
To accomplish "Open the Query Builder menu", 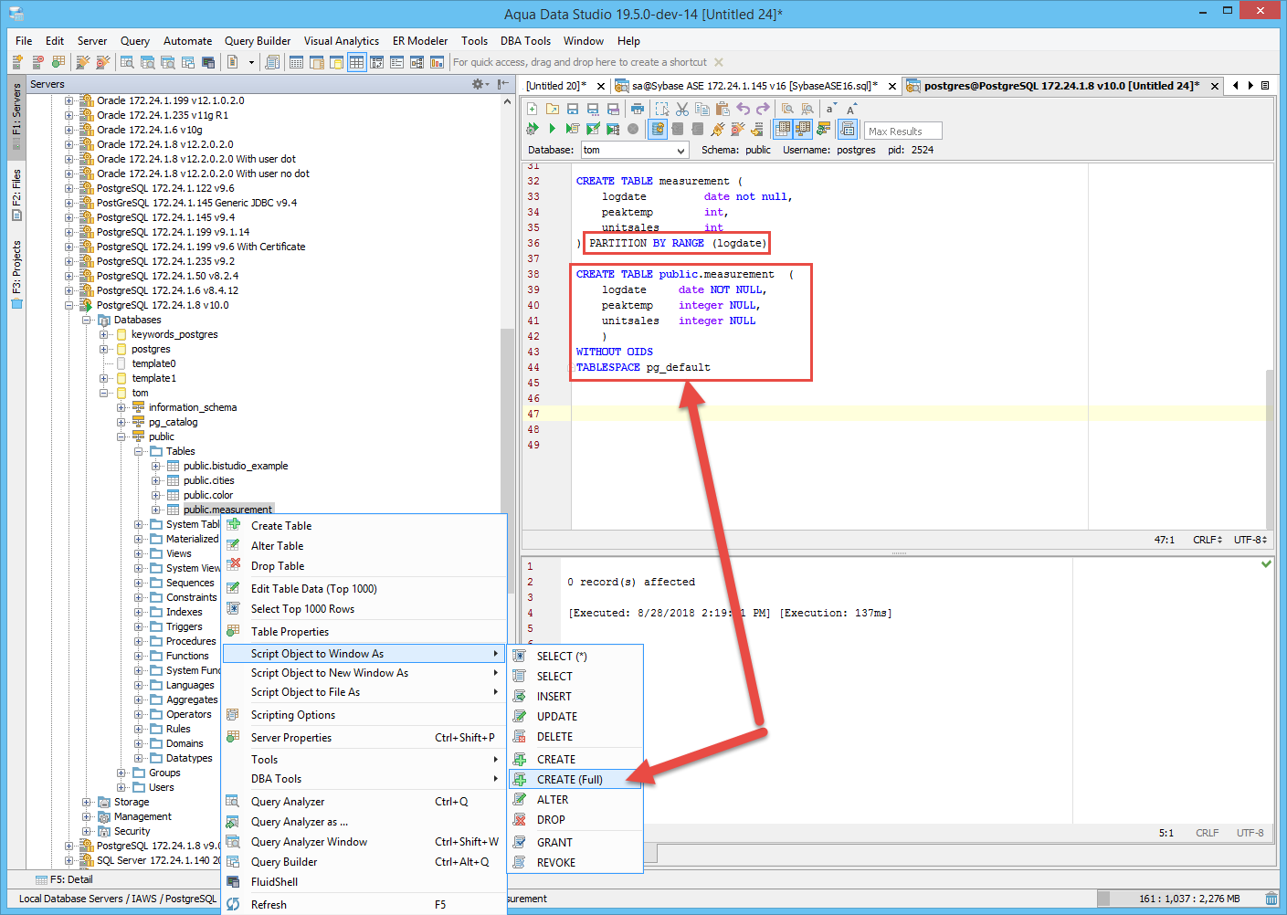I will point(257,41).
